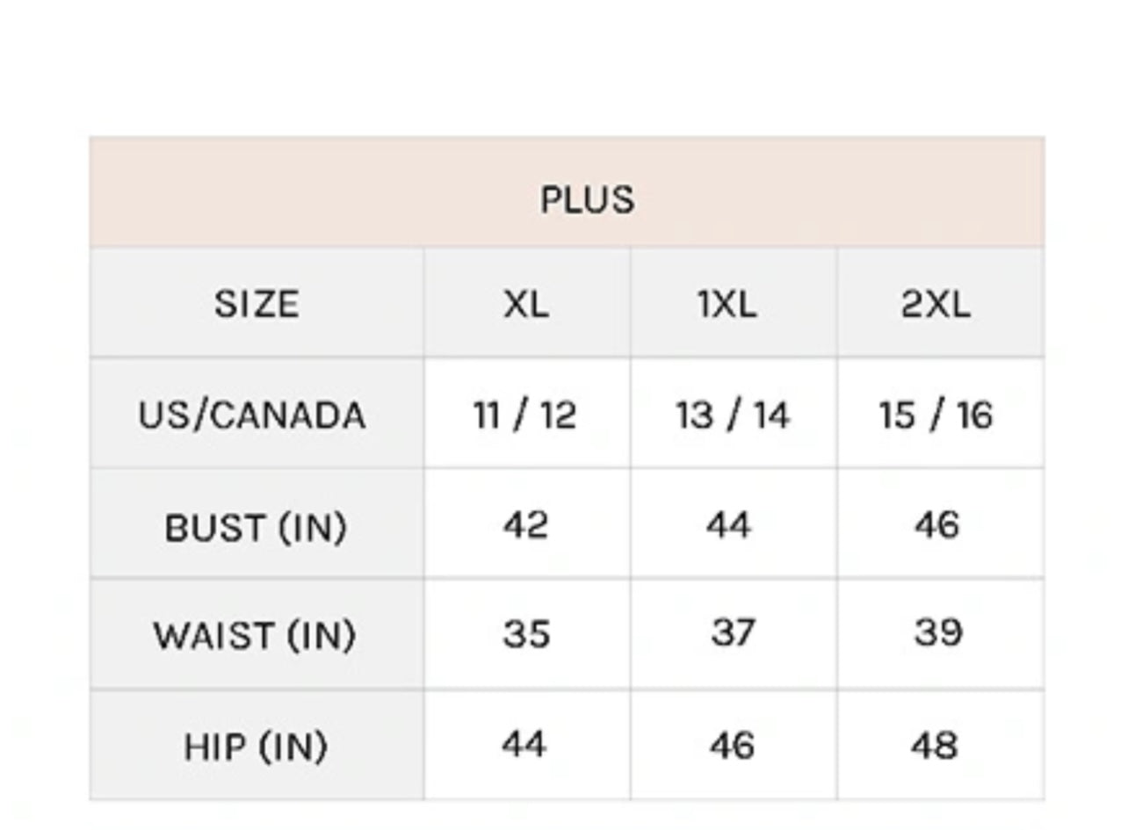Screen dimensions: 1128x830
Task: Select the 1XL size column header
Action: point(727,304)
